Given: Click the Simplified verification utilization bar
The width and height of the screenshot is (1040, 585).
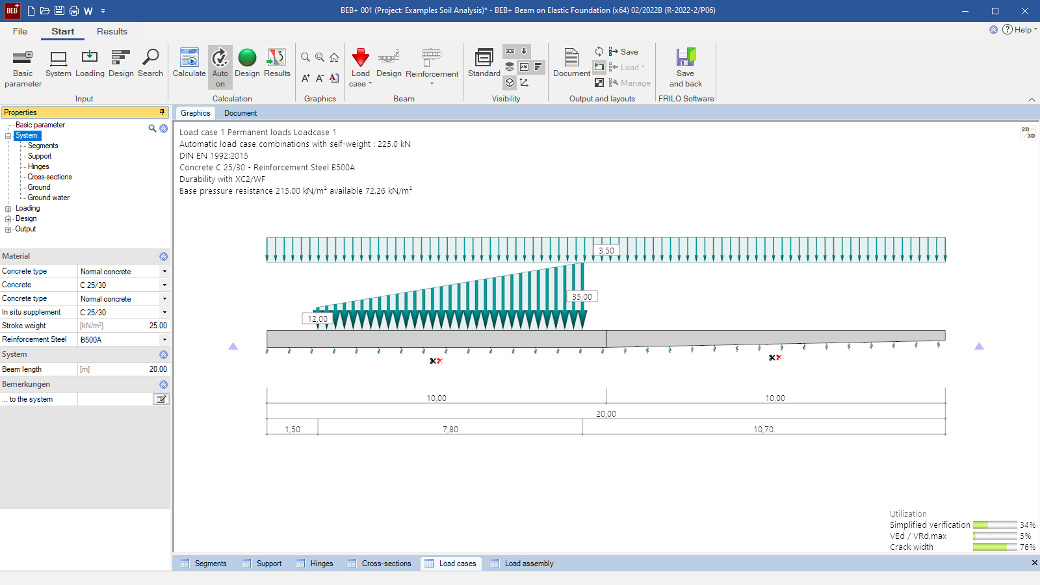Looking at the screenshot, I should (x=994, y=525).
